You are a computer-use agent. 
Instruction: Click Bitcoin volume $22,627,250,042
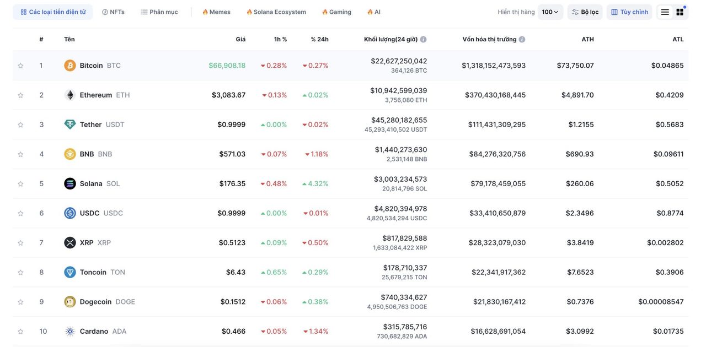pyautogui.click(x=399, y=61)
